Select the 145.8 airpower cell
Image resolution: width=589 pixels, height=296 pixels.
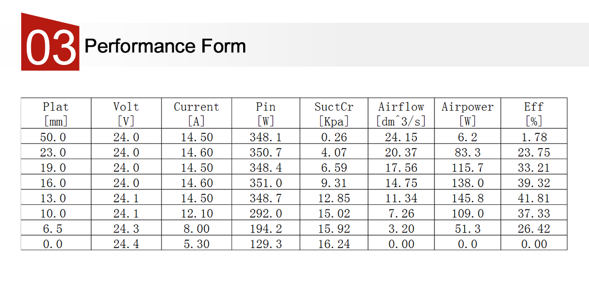click(467, 198)
